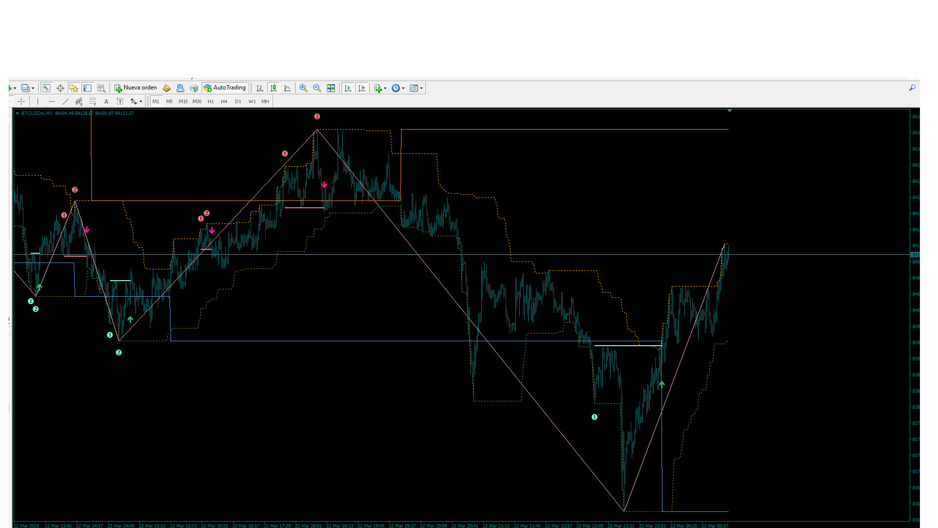Switch to the H4 timeframe

[x=224, y=102]
